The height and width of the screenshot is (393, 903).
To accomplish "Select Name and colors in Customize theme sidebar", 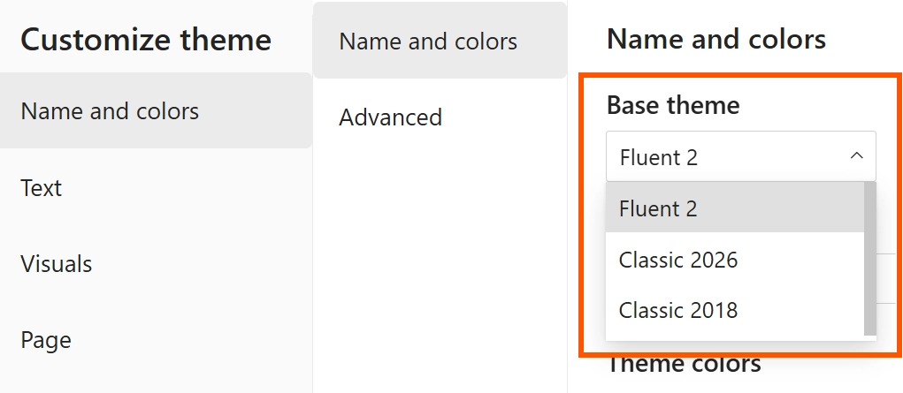I will click(110, 111).
